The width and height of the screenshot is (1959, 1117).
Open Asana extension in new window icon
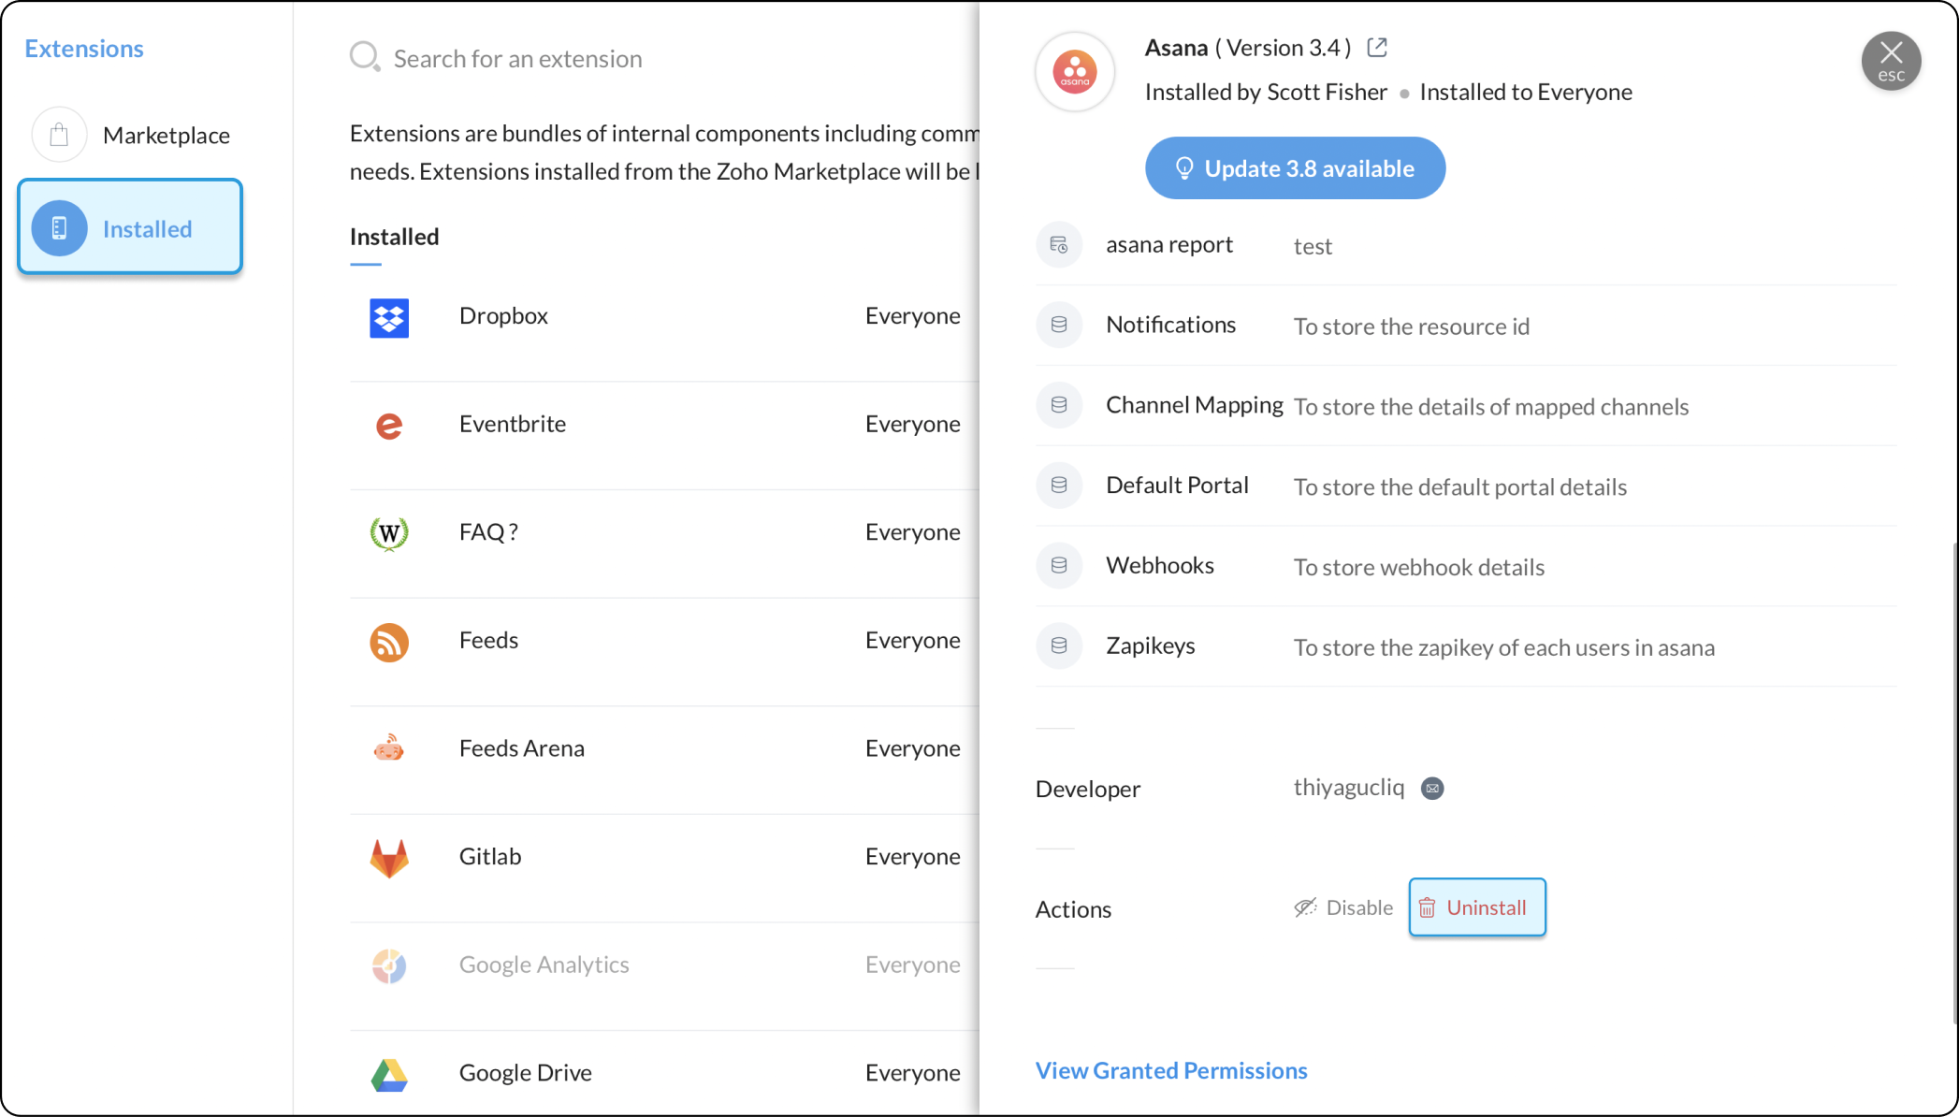coord(1377,48)
